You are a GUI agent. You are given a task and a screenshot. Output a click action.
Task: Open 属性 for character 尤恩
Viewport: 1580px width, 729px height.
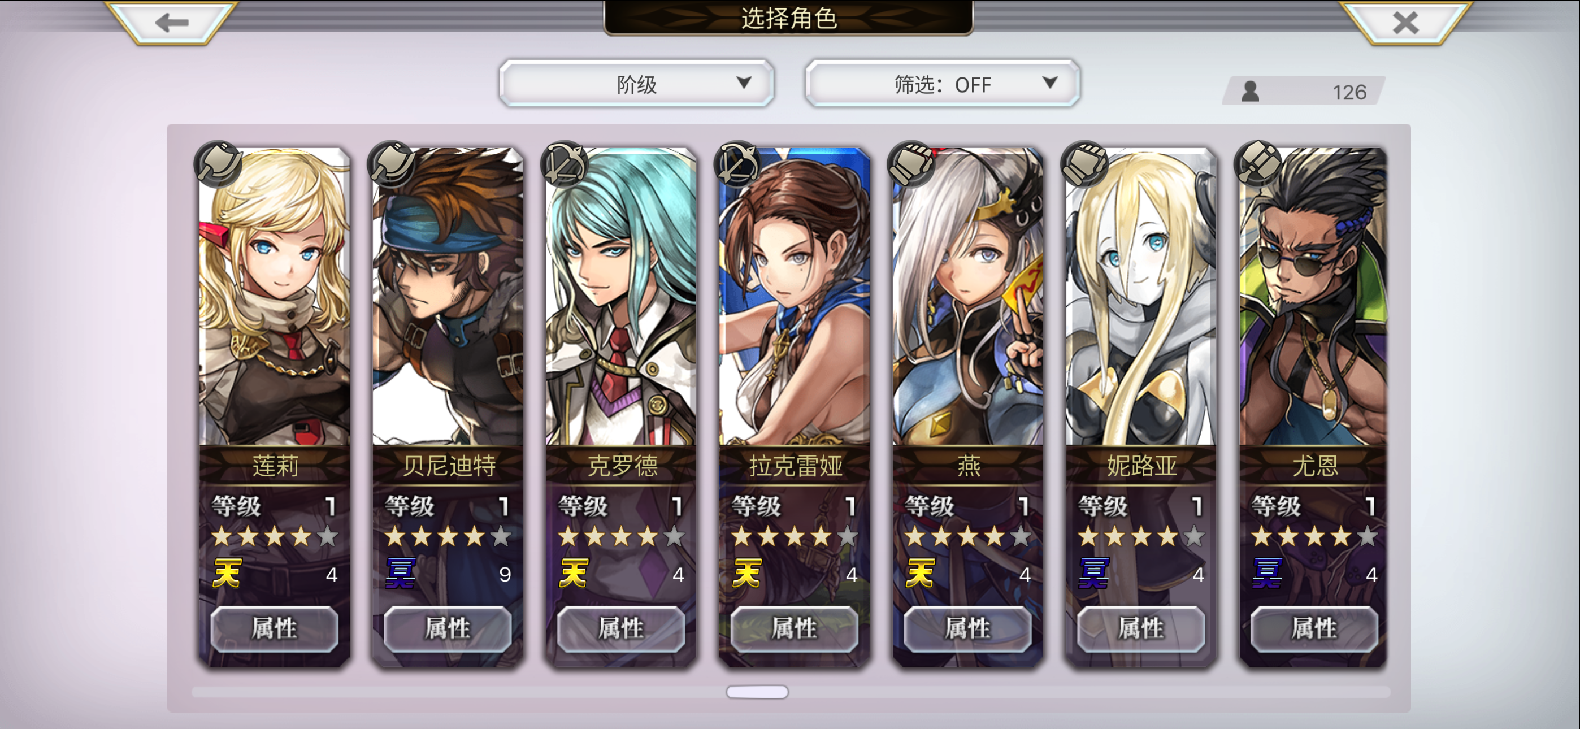point(1314,628)
